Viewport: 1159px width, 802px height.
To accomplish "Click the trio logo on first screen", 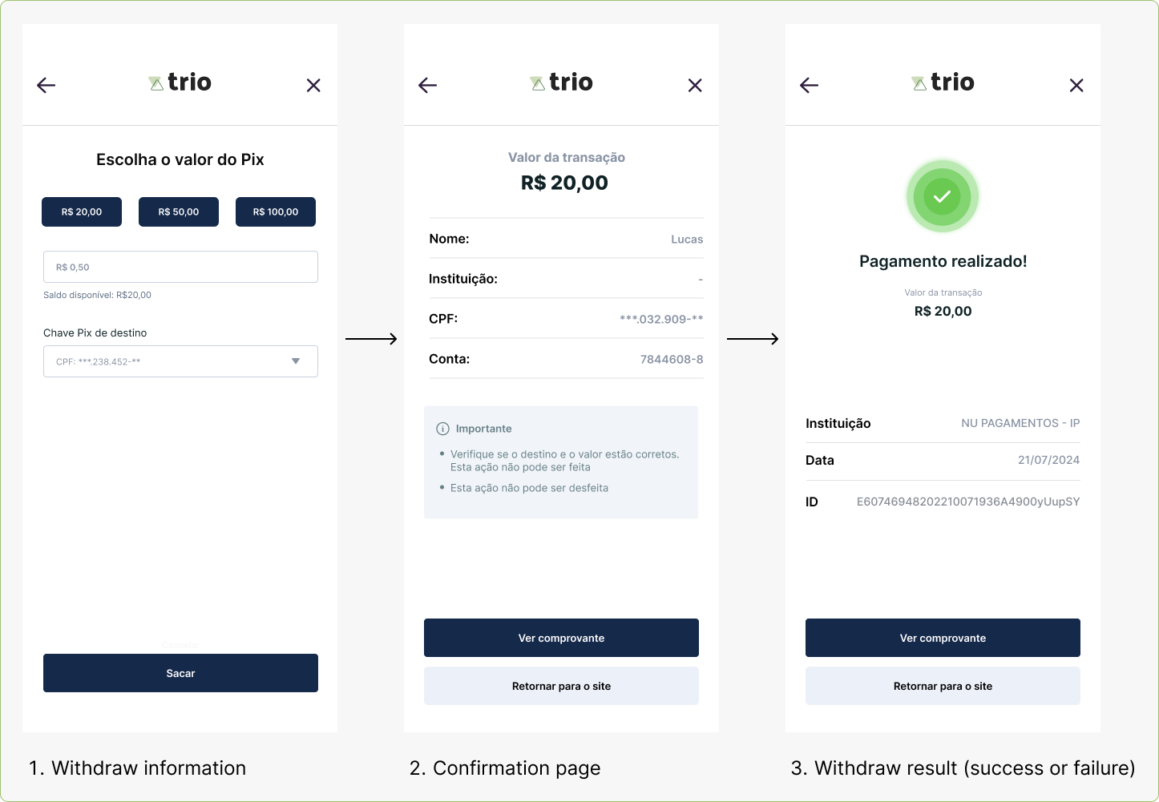I will [x=180, y=83].
